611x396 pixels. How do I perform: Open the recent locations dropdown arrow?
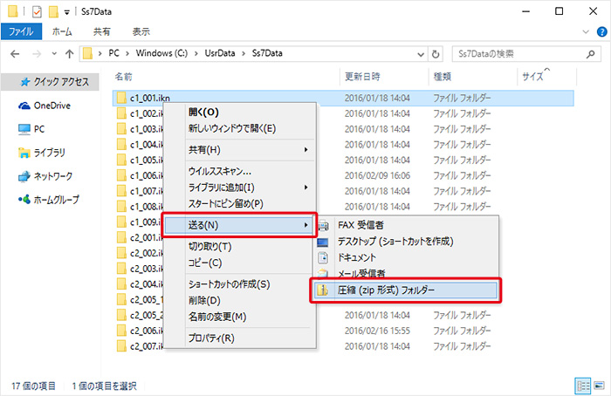(x=54, y=54)
